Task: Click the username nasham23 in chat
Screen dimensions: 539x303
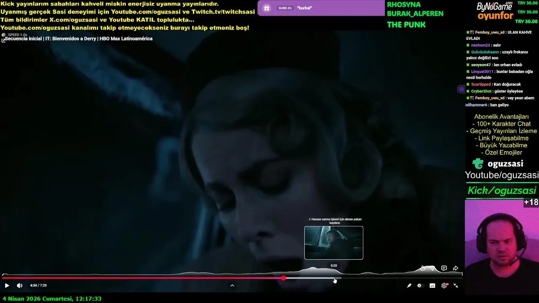Action: tap(480, 45)
